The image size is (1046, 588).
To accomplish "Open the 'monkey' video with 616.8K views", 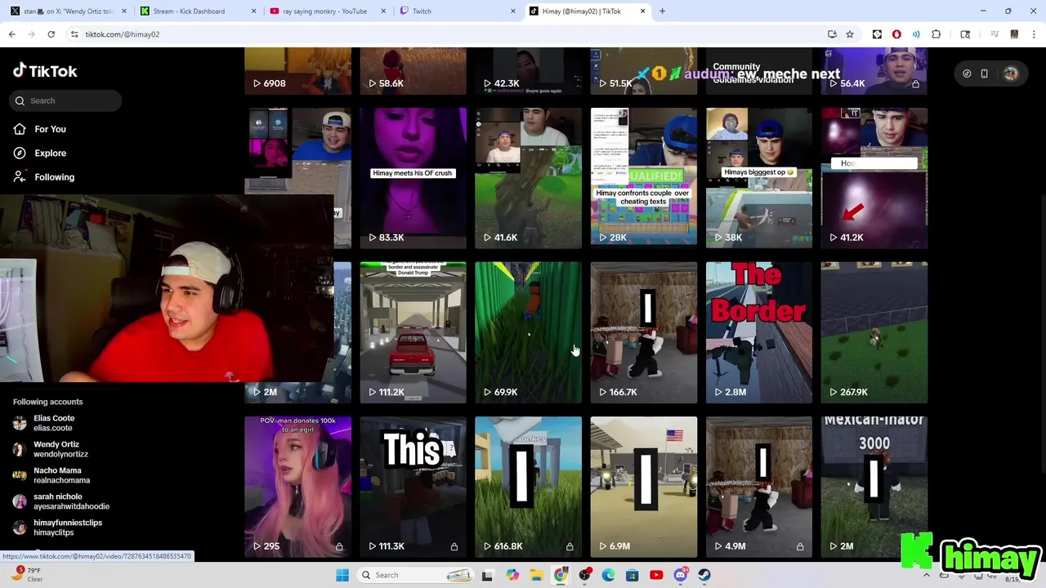I will (528, 487).
